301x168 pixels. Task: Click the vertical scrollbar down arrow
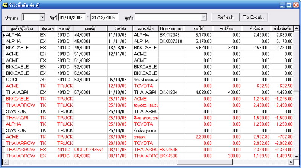pos(296,157)
